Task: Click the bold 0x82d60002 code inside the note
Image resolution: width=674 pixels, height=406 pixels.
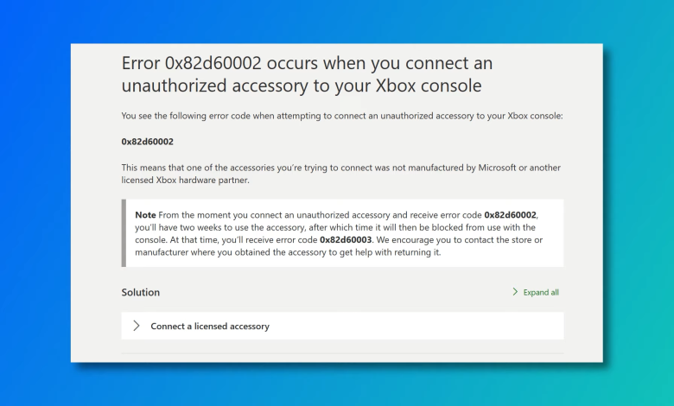Action: (x=511, y=213)
